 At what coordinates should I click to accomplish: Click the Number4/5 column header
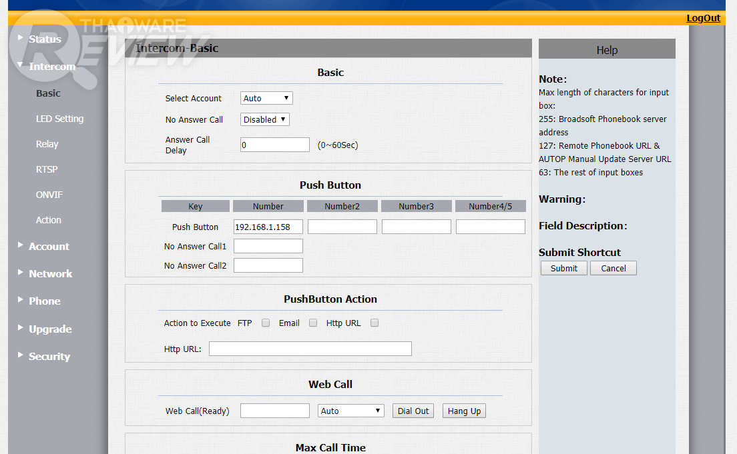[490, 206]
